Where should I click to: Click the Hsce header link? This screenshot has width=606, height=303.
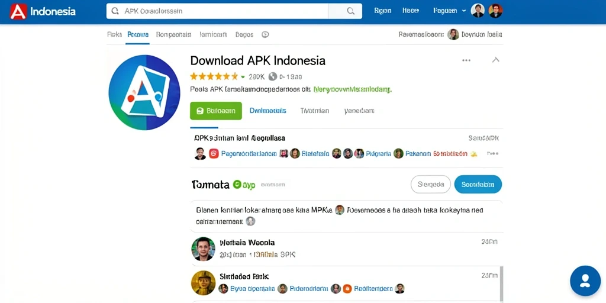411,11
